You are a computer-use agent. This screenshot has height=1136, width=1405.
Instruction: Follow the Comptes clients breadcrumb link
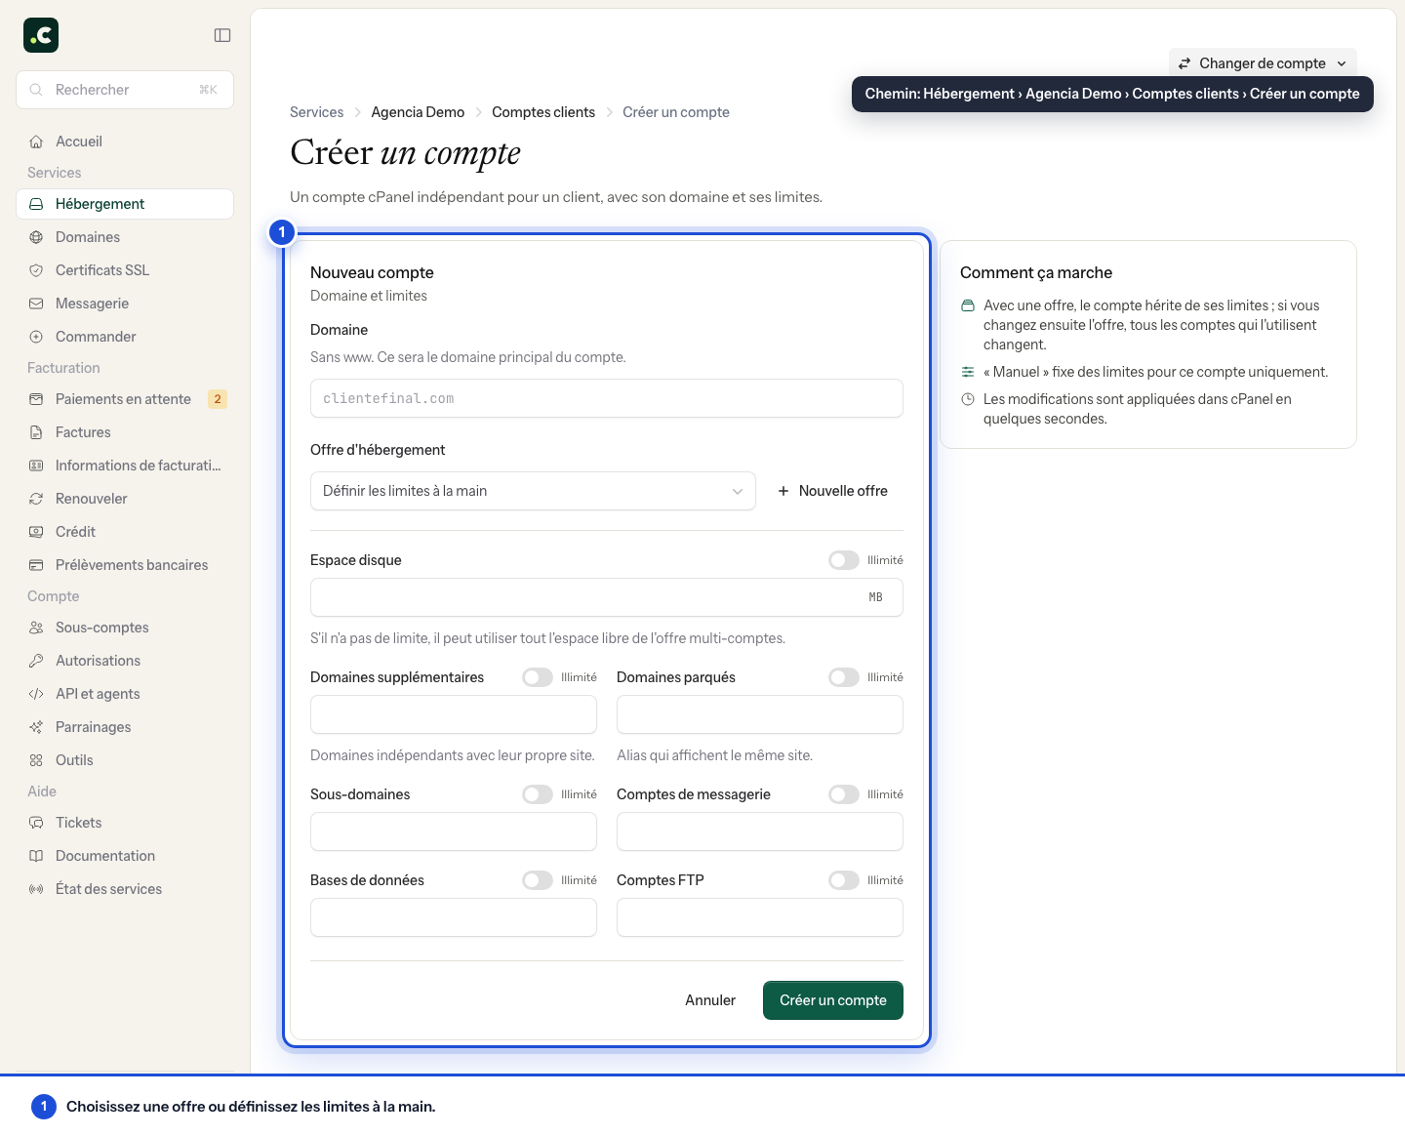543,112
